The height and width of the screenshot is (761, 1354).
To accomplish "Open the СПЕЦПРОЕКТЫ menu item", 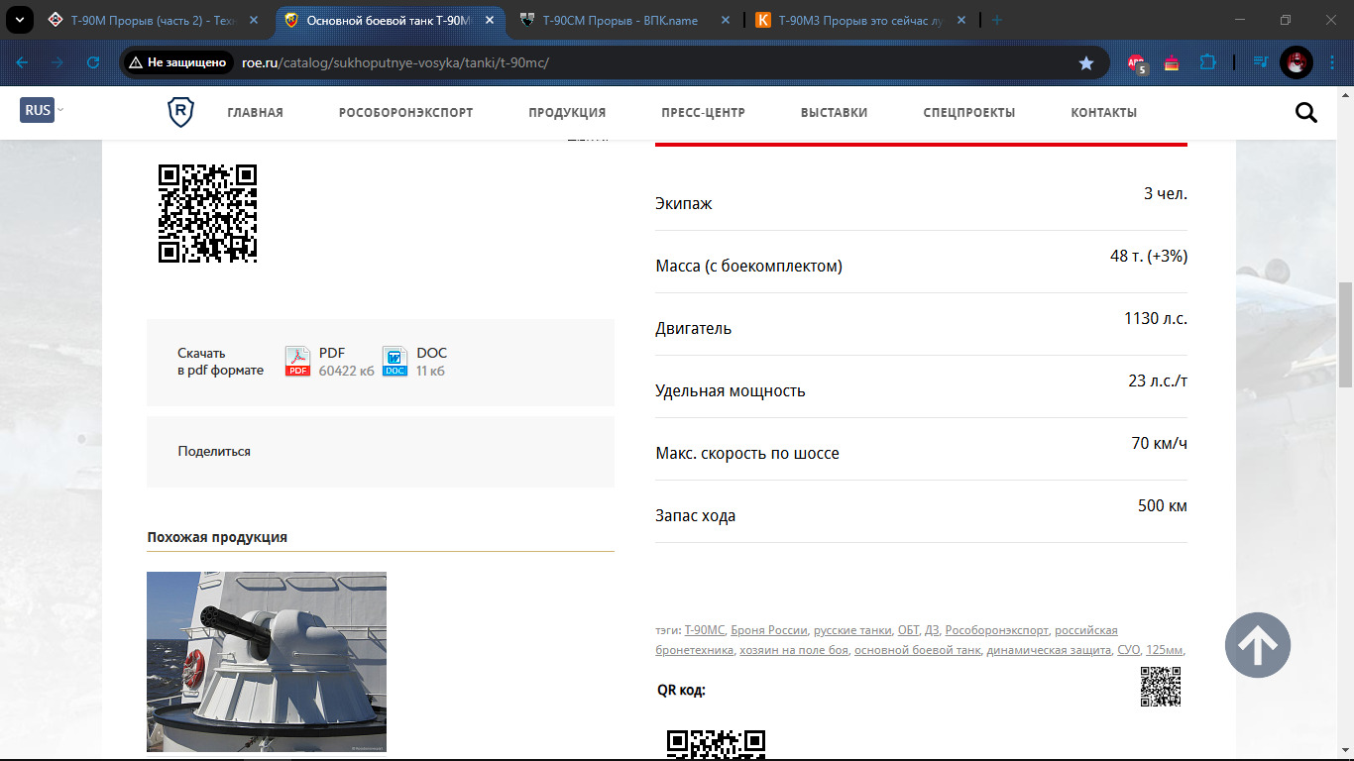I will 968,112.
